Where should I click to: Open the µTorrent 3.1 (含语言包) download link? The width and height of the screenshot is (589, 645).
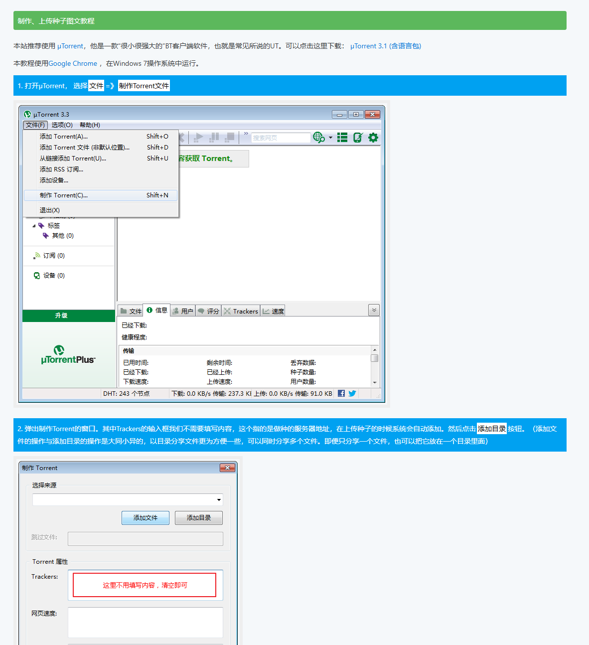click(x=386, y=46)
